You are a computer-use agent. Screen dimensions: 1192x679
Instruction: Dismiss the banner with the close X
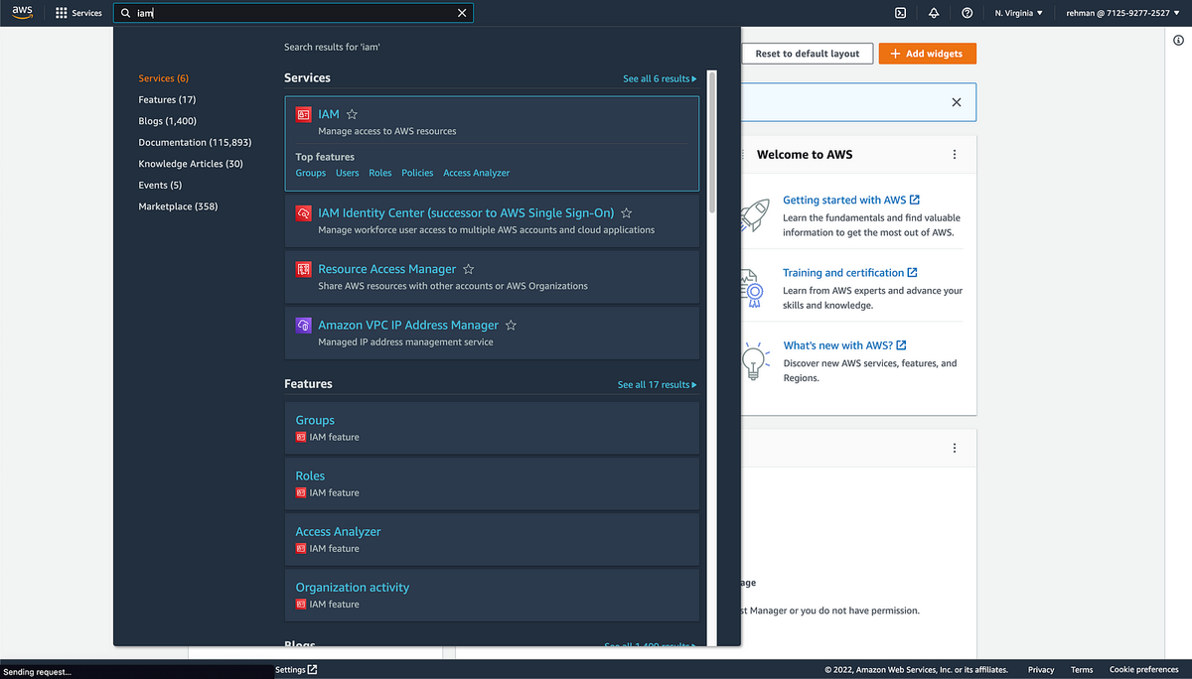pos(957,102)
